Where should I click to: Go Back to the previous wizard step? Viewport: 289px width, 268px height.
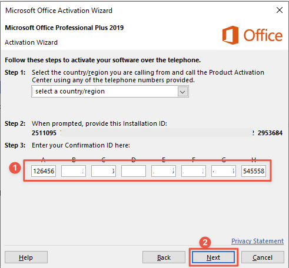pyautogui.click(x=164, y=257)
